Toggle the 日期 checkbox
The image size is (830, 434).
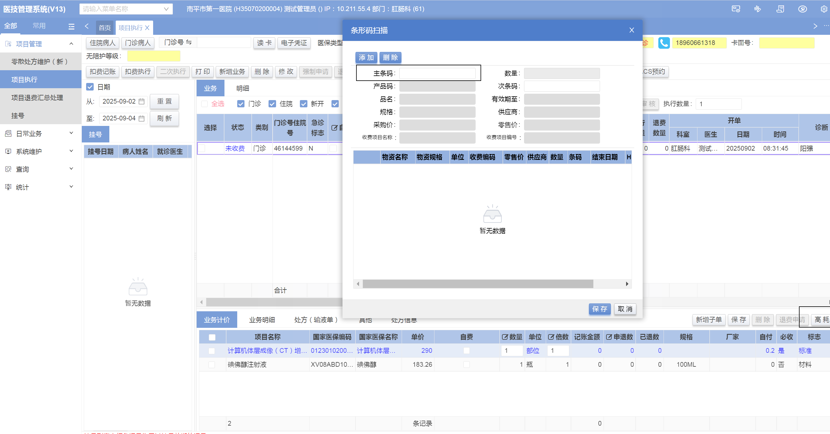pyautogui.click(x=90, y=87)
